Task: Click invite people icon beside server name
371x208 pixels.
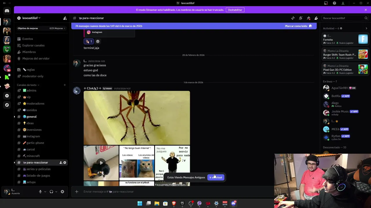Action: (x=65, y=18)
